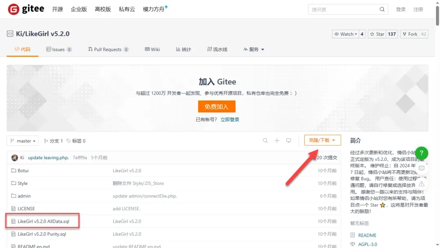Switch to the 代码 tab

click(22, 49)
